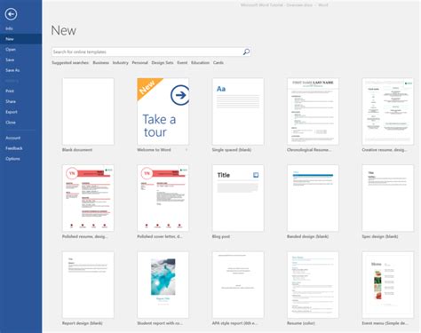Viewport: 421px width, 333px height.
Task: Select the Event menu template
Action: point(387,285)
